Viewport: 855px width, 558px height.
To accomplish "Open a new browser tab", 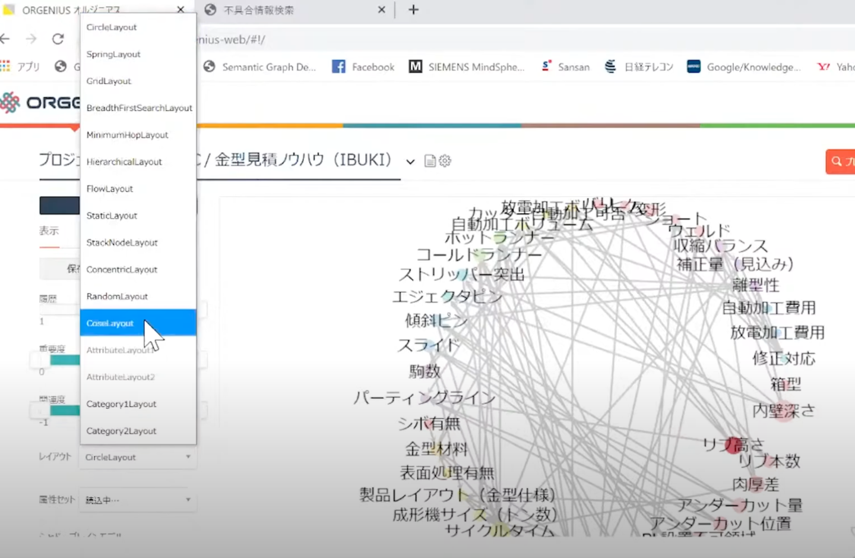I will coord(414,10).
